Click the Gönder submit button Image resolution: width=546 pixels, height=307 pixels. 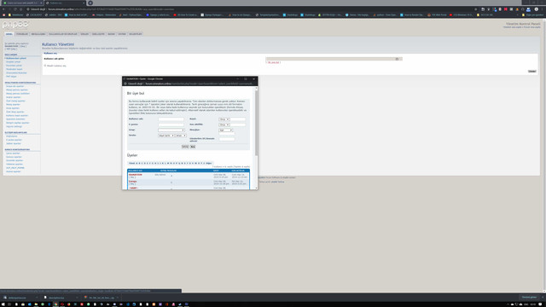pos(532,71)
